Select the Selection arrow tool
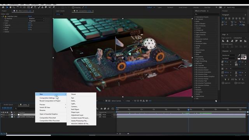 pyautogui.click(x=7, y=7)
